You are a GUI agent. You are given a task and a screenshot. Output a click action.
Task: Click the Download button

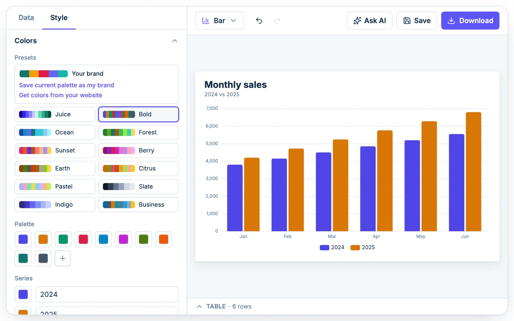coord(470,21)
